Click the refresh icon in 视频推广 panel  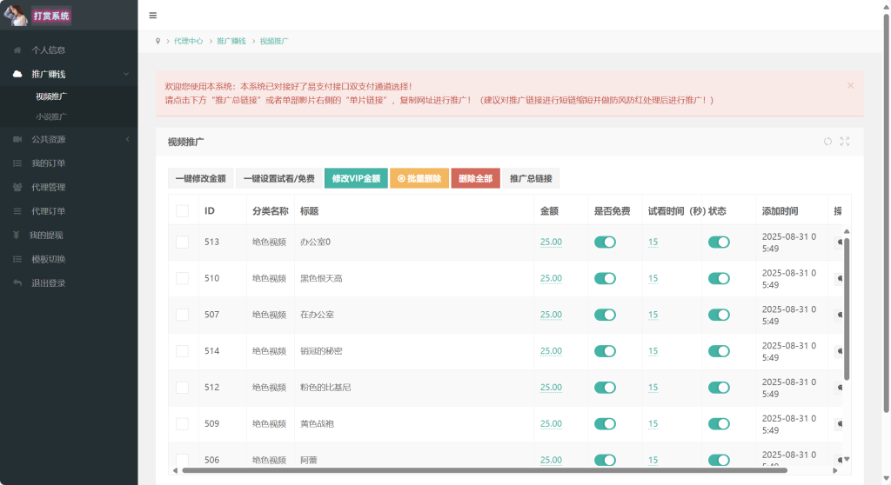(x=827, y=142)
